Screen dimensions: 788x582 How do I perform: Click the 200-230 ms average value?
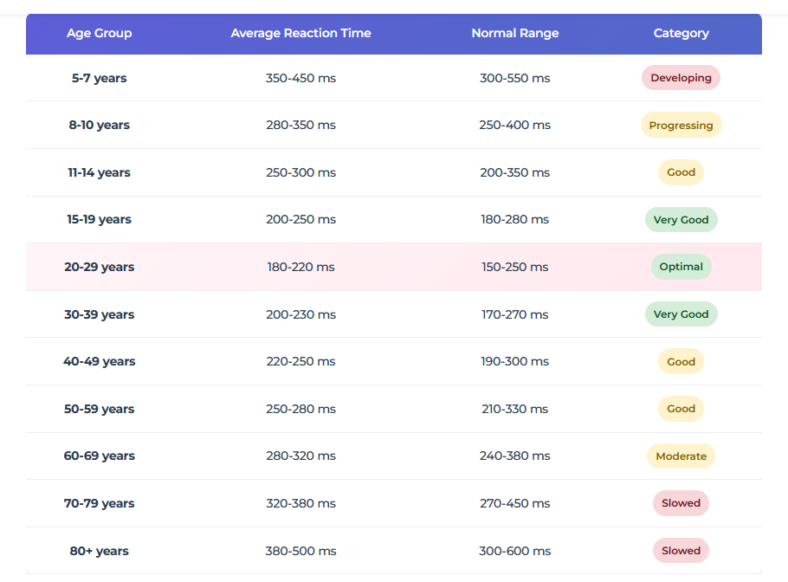[300, 314]
